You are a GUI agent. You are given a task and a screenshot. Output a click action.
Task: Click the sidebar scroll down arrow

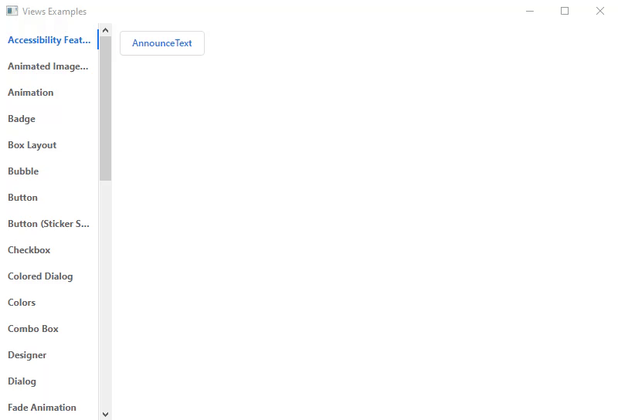(x=106, y=415)
